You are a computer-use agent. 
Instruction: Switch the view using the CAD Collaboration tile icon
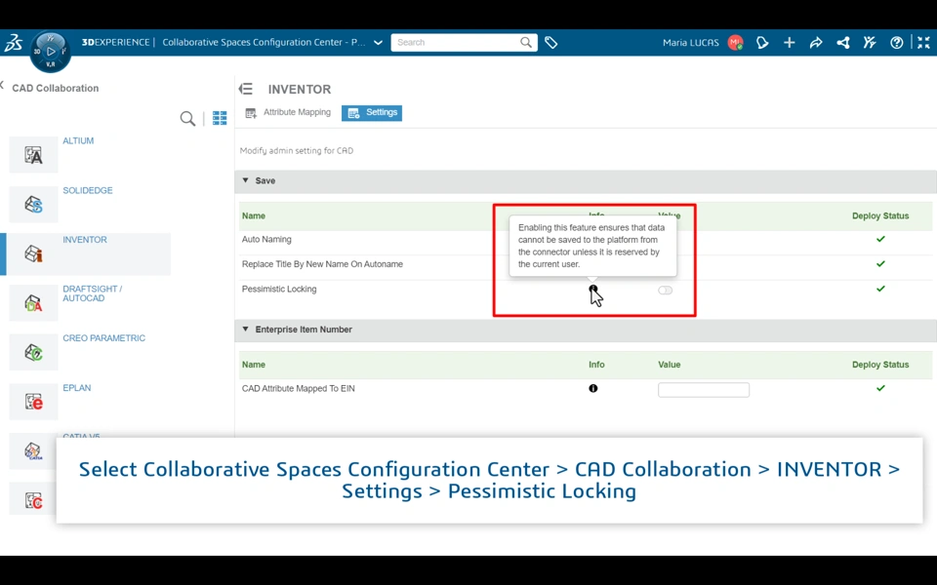tap(220, 118)
